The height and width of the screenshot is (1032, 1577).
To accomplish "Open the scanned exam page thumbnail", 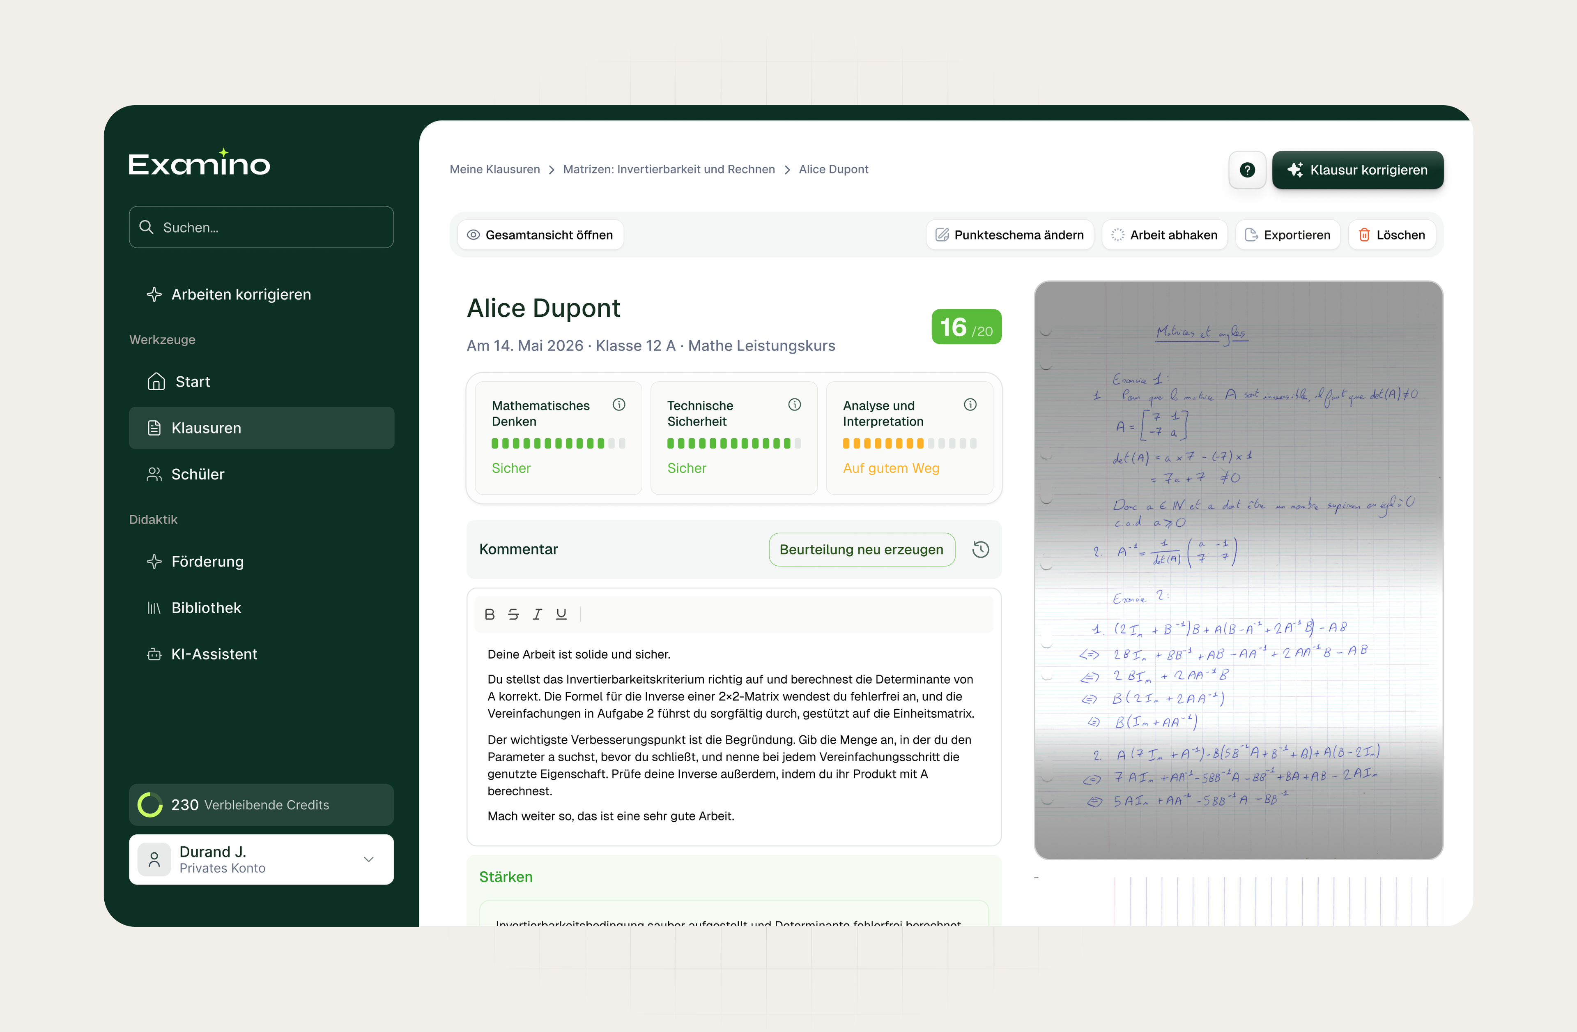I will [1239, 570].
